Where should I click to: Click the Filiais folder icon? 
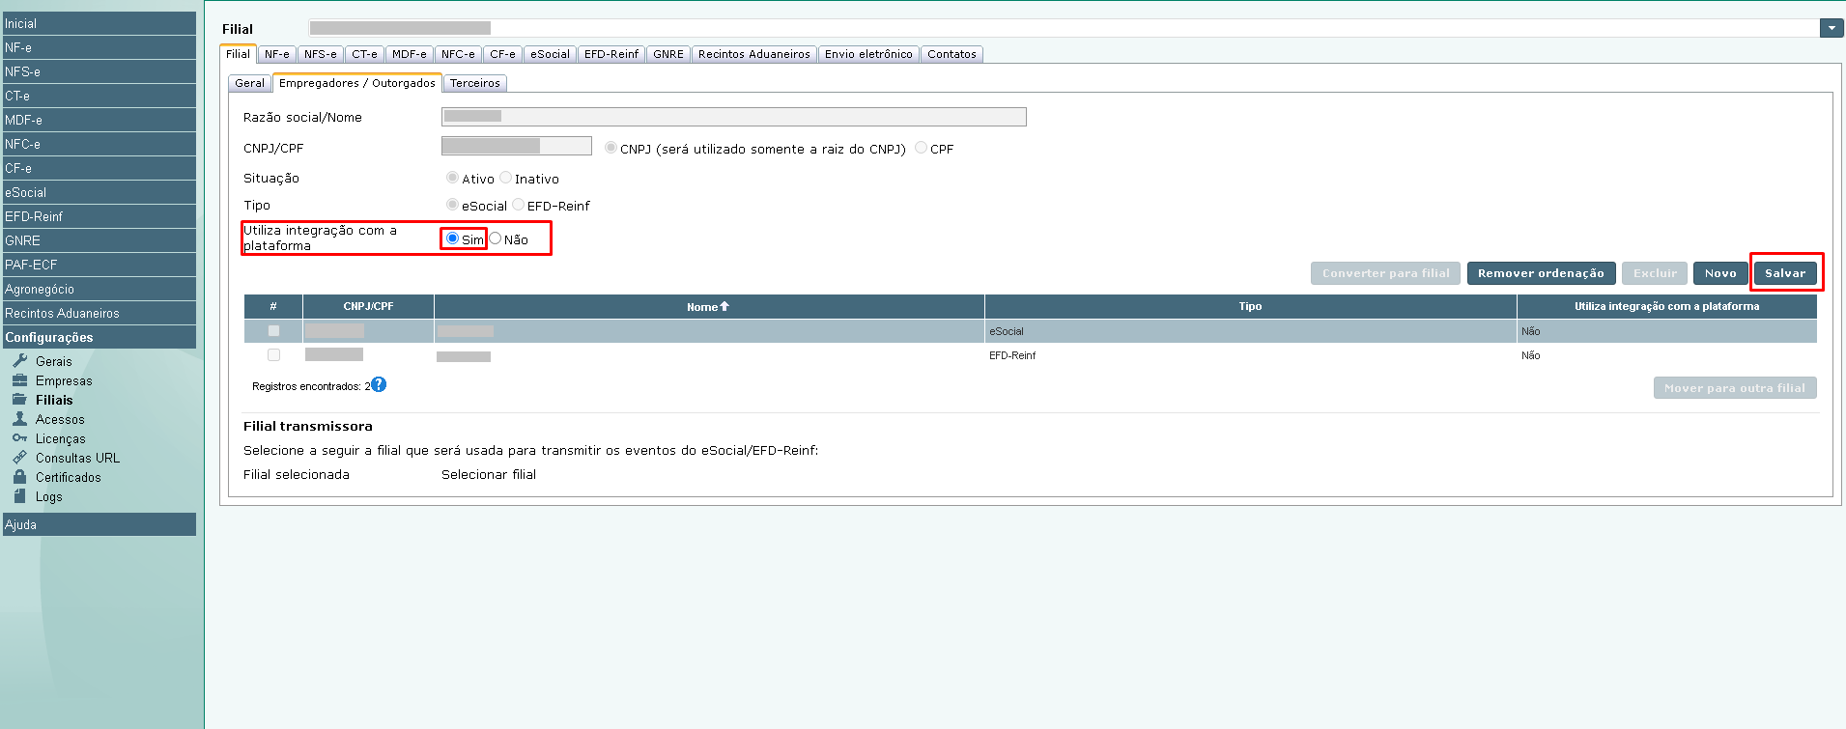[x=19, y=400]
